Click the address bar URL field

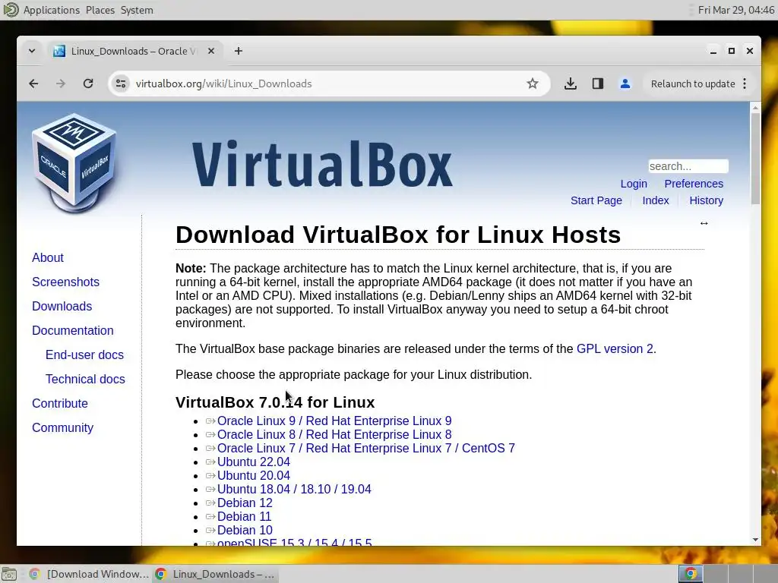[x=327, y=84]
